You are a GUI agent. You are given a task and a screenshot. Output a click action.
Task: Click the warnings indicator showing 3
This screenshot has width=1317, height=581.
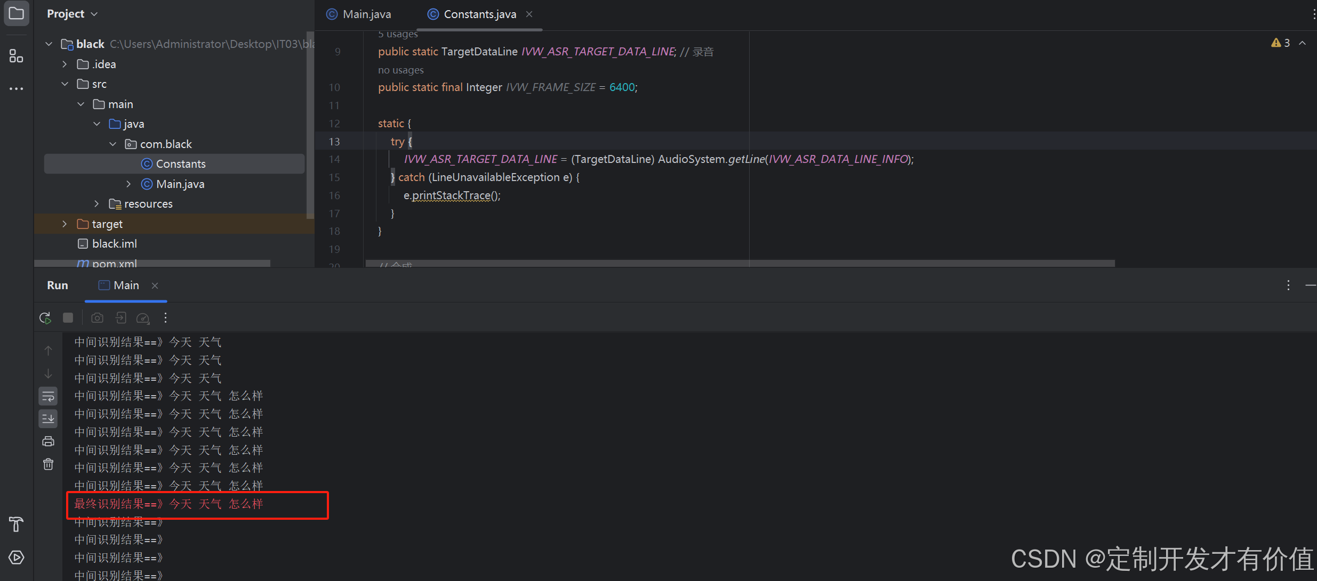pyautogui.click(x=1281, y=43)
